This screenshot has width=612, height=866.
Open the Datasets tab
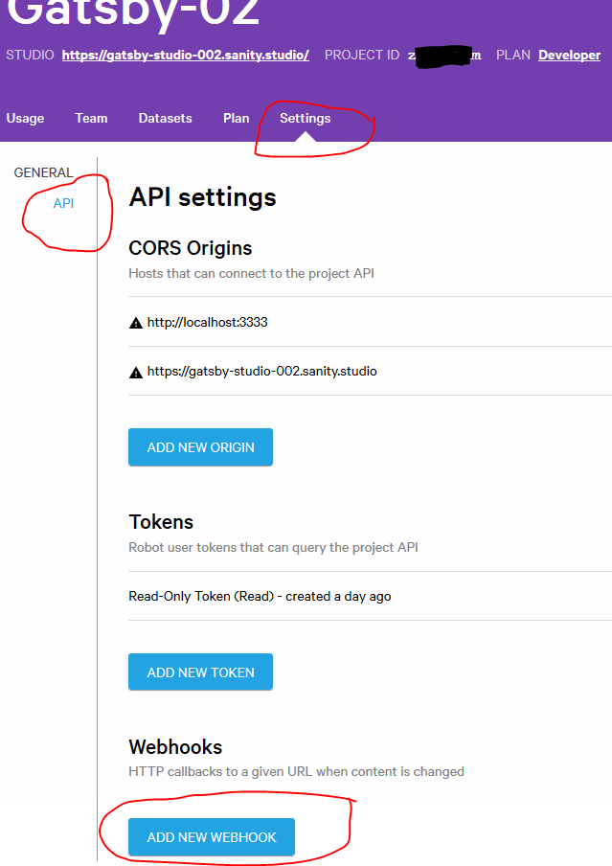(165, 118)
